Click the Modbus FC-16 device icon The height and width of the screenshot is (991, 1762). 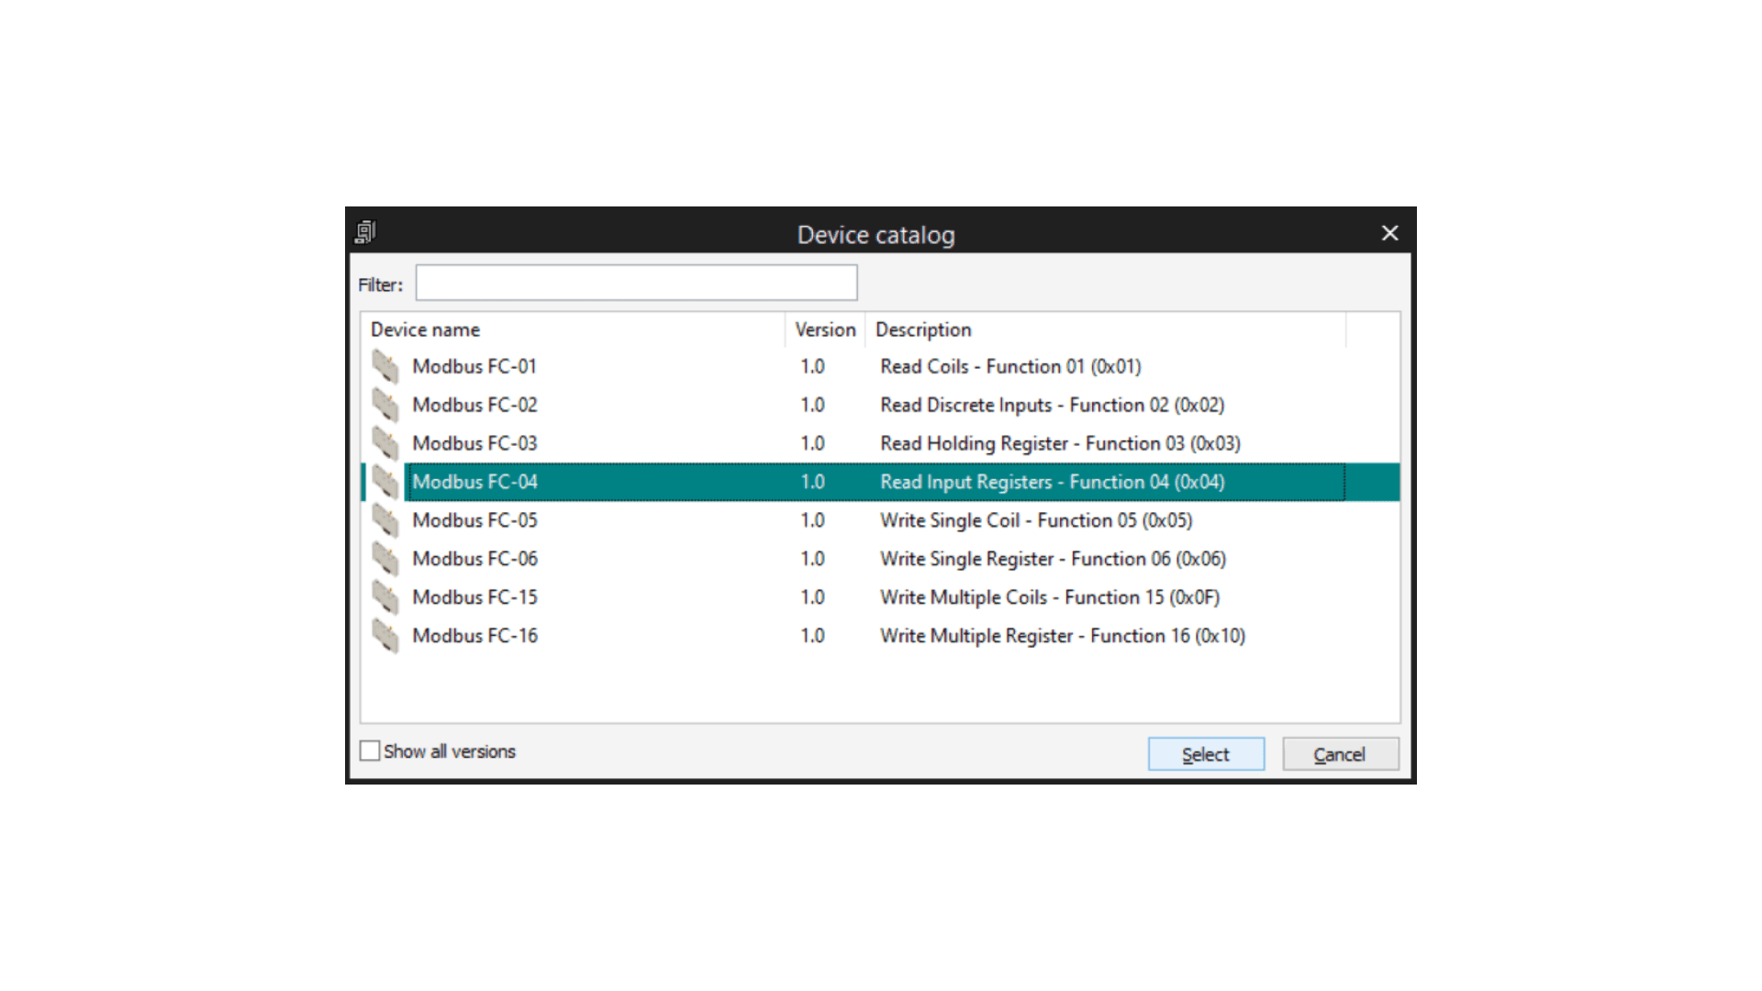(x=385, y=637)
